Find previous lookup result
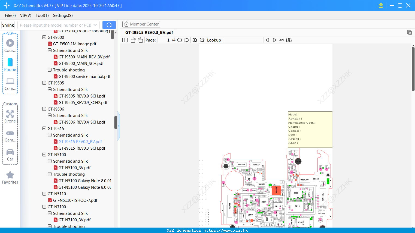The height and width of the screenshot is (233, 415). pyautogui.click(x=267, y=40)
